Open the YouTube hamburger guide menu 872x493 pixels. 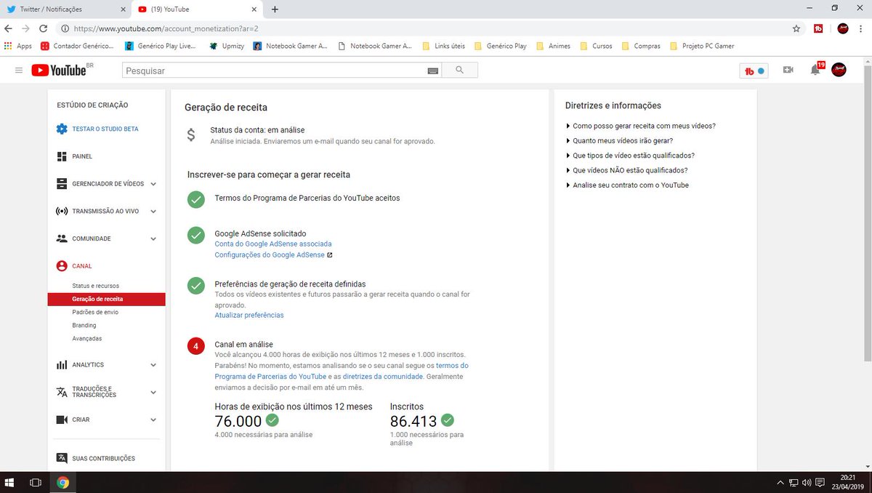19,70
